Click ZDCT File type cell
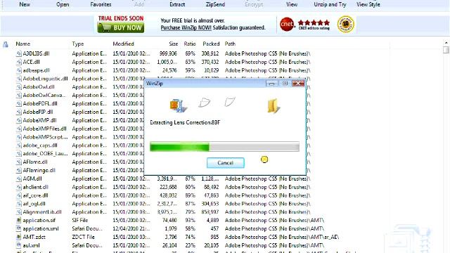This screenshot has height=253, width=450. click(x=83, y=237)
